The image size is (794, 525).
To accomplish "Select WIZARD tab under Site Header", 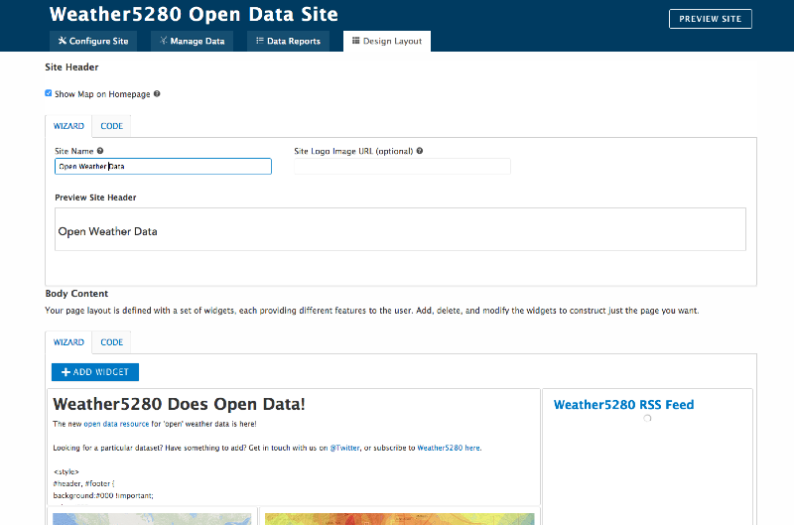I will point(68,126).
